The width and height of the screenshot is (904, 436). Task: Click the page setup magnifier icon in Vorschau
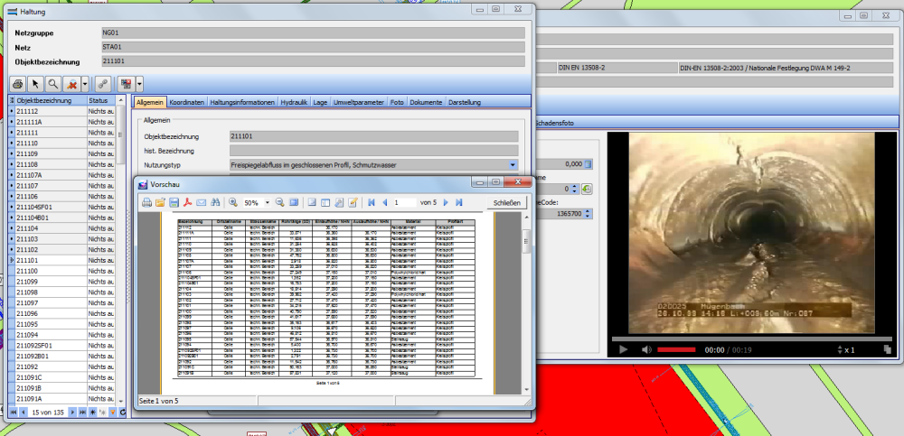click(x=339, y=203)
